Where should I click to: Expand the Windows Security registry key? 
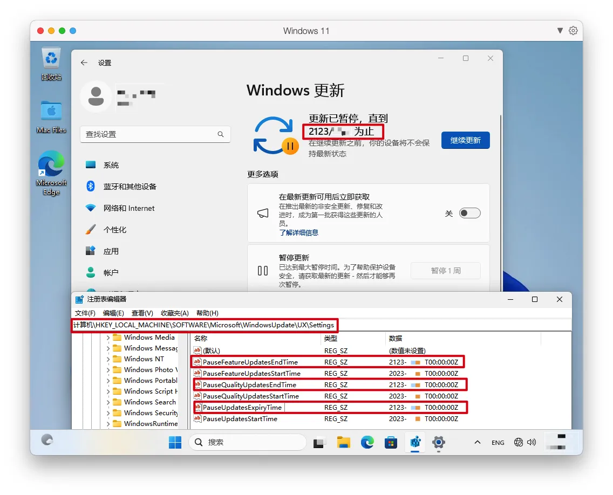coord(108,413)
